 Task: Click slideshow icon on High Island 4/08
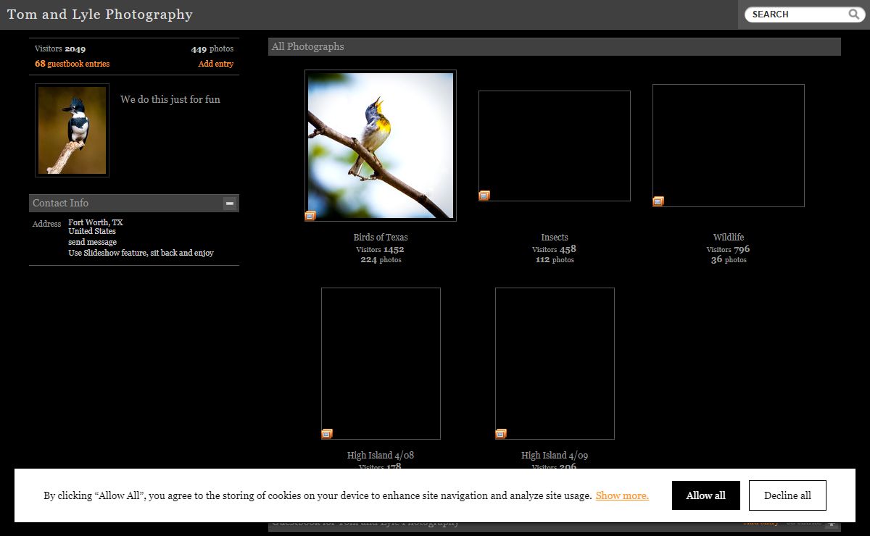coord(327,434)
